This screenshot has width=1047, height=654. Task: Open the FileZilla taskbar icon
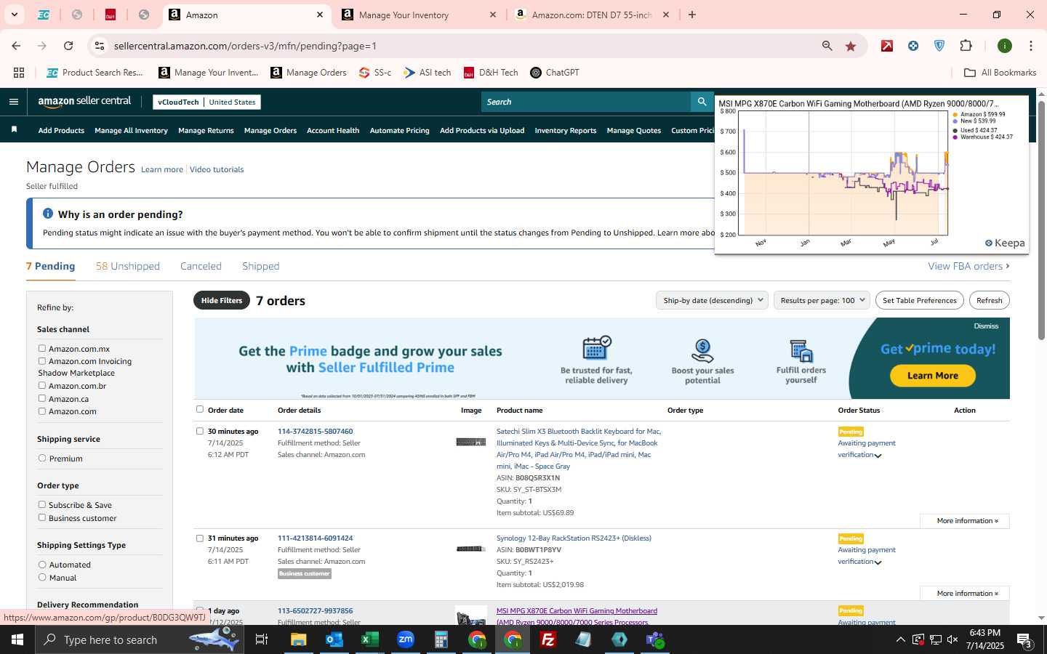[x=548, y=639]
